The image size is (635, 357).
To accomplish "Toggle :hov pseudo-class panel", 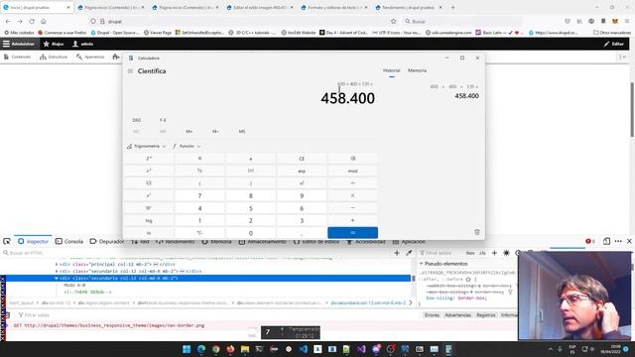I will [470, 253].
